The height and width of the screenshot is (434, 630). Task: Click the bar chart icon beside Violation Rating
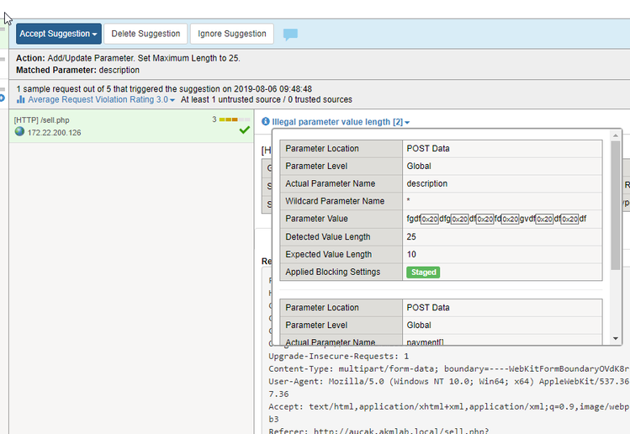pos(20,99)
